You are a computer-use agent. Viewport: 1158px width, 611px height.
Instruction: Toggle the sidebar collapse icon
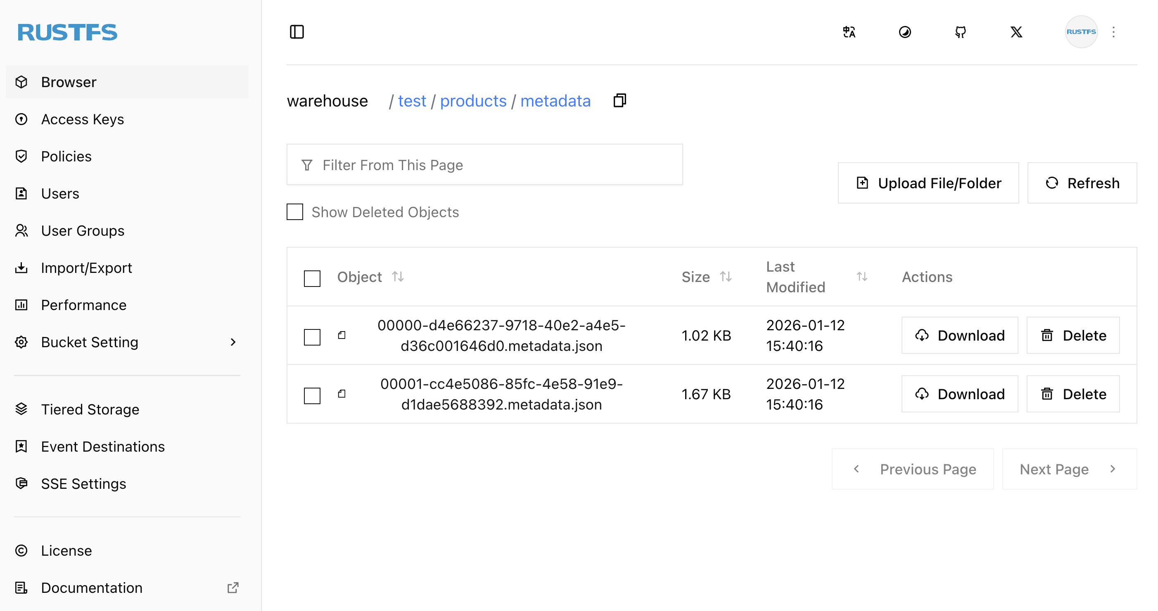[297, 32]
